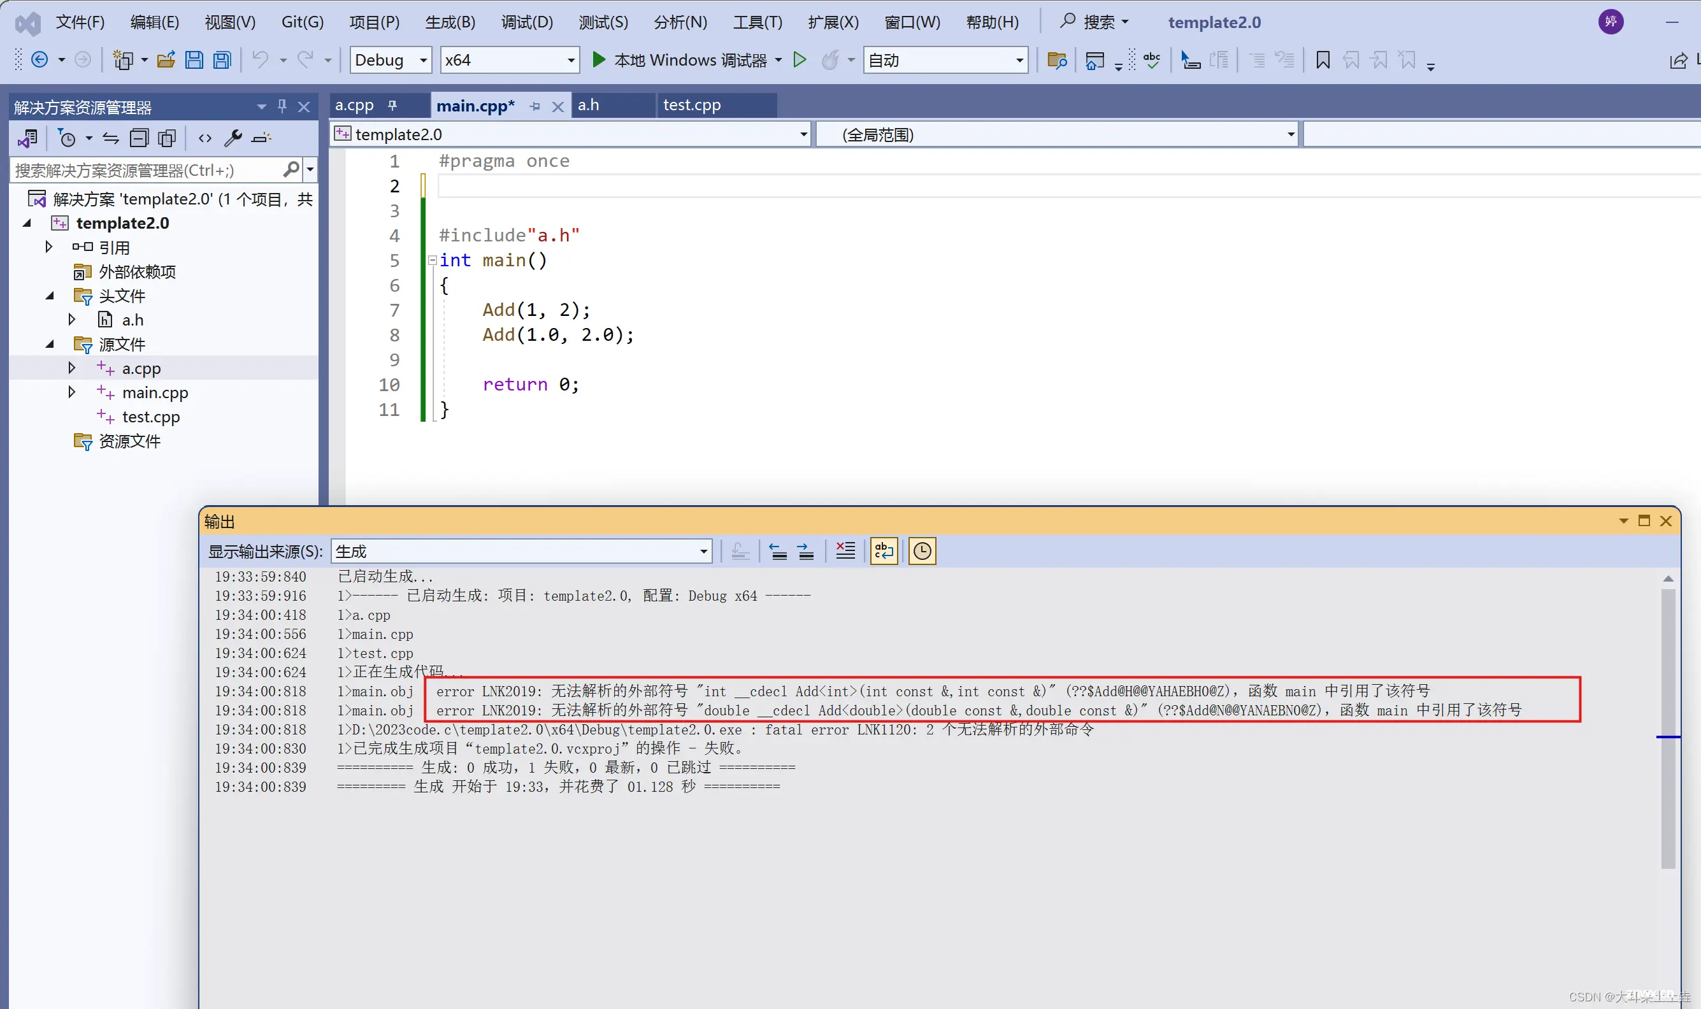Viewport: 1701px width, 1009px height.
Task: Select the (全局范围) scope dropdown
Action: (x=1057, y=133)
